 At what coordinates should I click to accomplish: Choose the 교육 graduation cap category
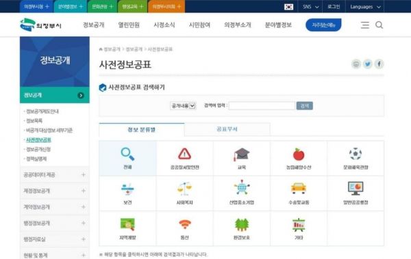(x=241, y=154)
